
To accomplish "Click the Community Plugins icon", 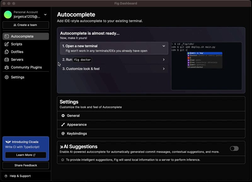I will point(7,67).
